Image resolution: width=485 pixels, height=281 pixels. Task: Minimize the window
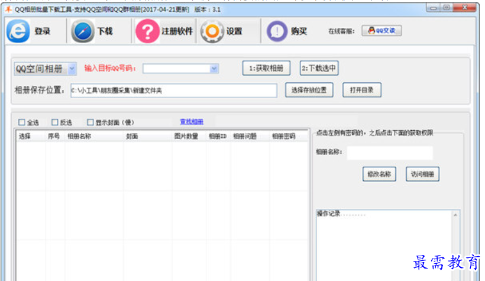(x=434, y=8)
